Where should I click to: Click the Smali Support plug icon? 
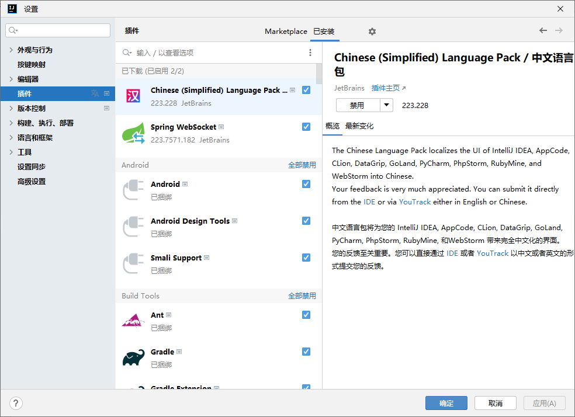click(x=133, y=263)
